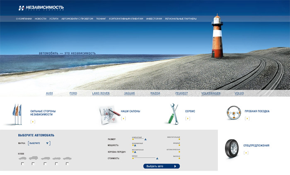Open the Тюнинг menu item

pyautogui.click(x=101, y=19)
